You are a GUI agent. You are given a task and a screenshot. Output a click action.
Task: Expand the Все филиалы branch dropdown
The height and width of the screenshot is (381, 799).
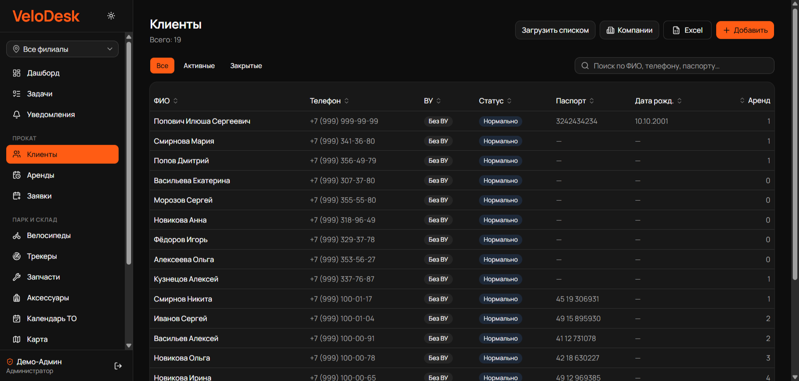tap(62, 49)
